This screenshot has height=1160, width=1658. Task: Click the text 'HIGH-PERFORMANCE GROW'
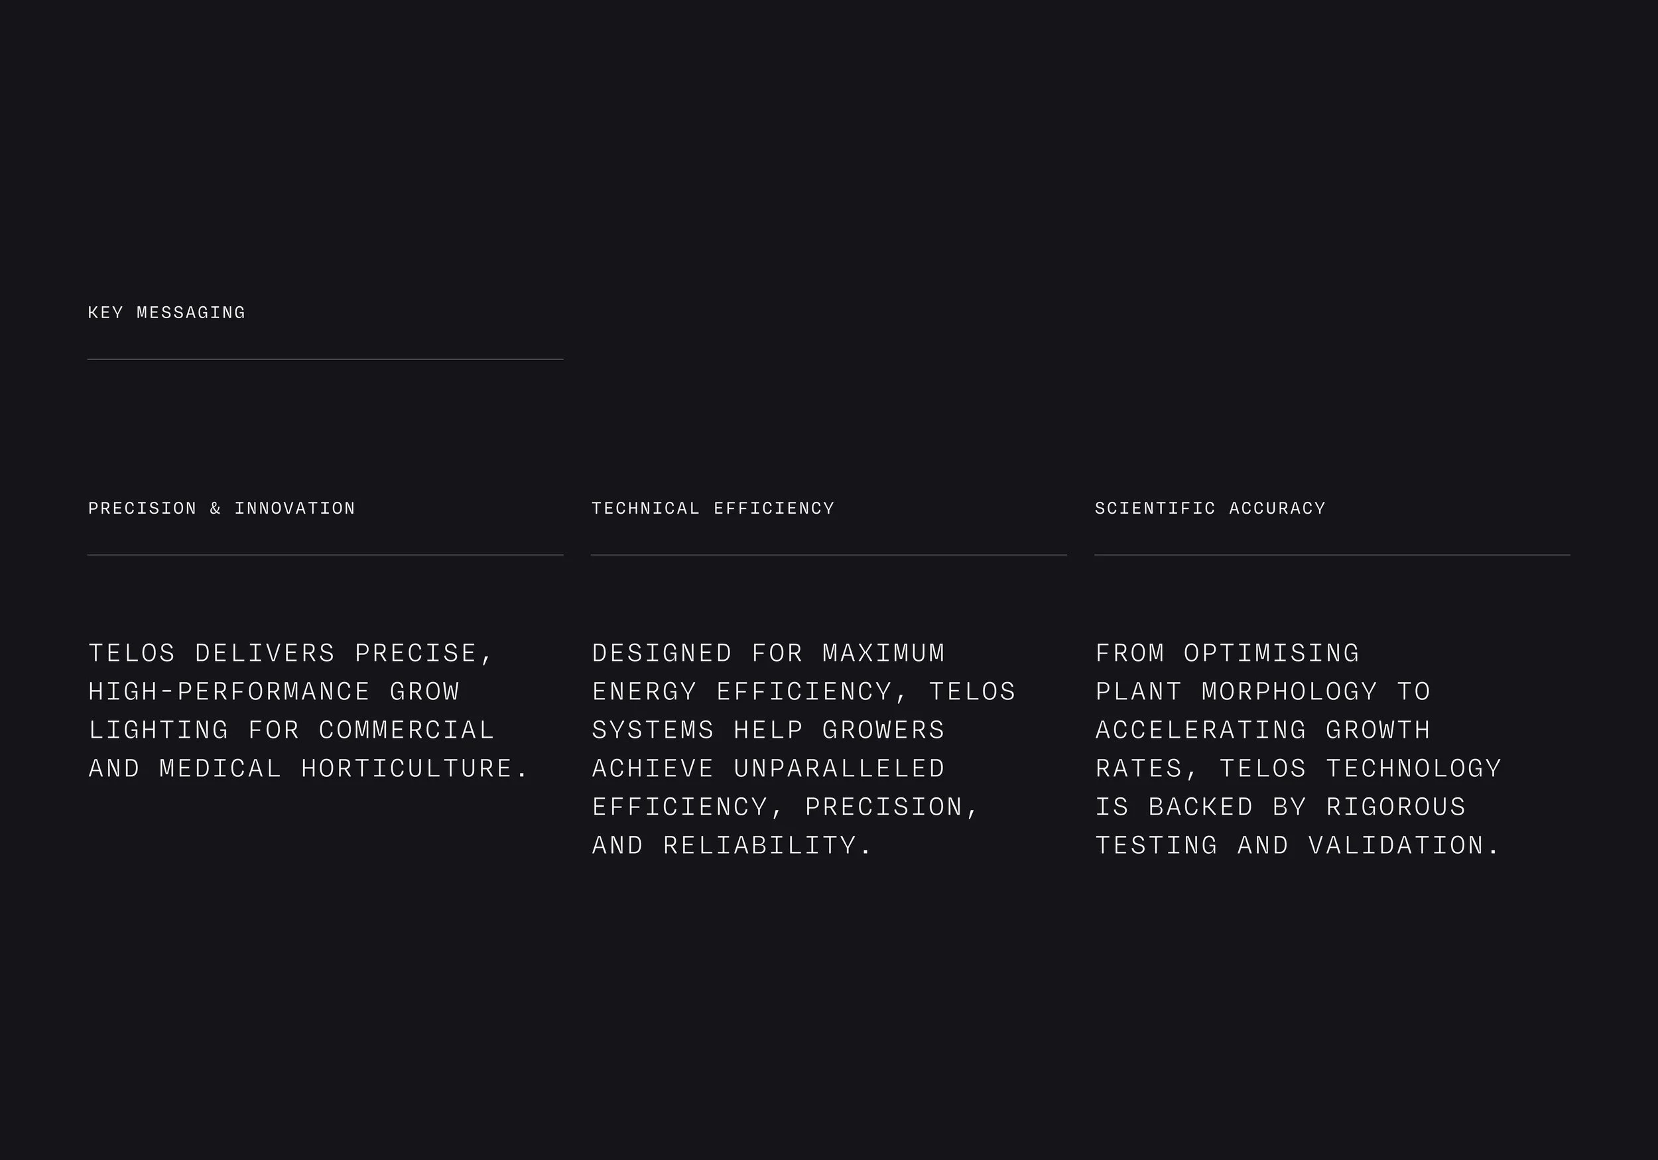pyautogui.click(x=274, y=691)
